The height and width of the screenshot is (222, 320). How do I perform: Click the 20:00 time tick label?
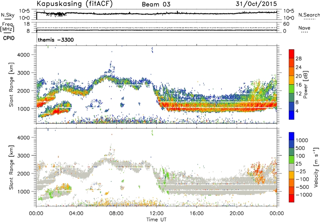pos(236,214)
